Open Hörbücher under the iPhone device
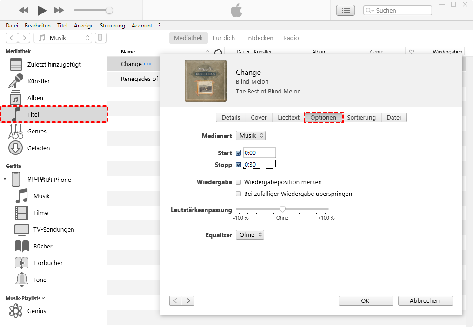 pyautogui.click(x=48, y=263)
